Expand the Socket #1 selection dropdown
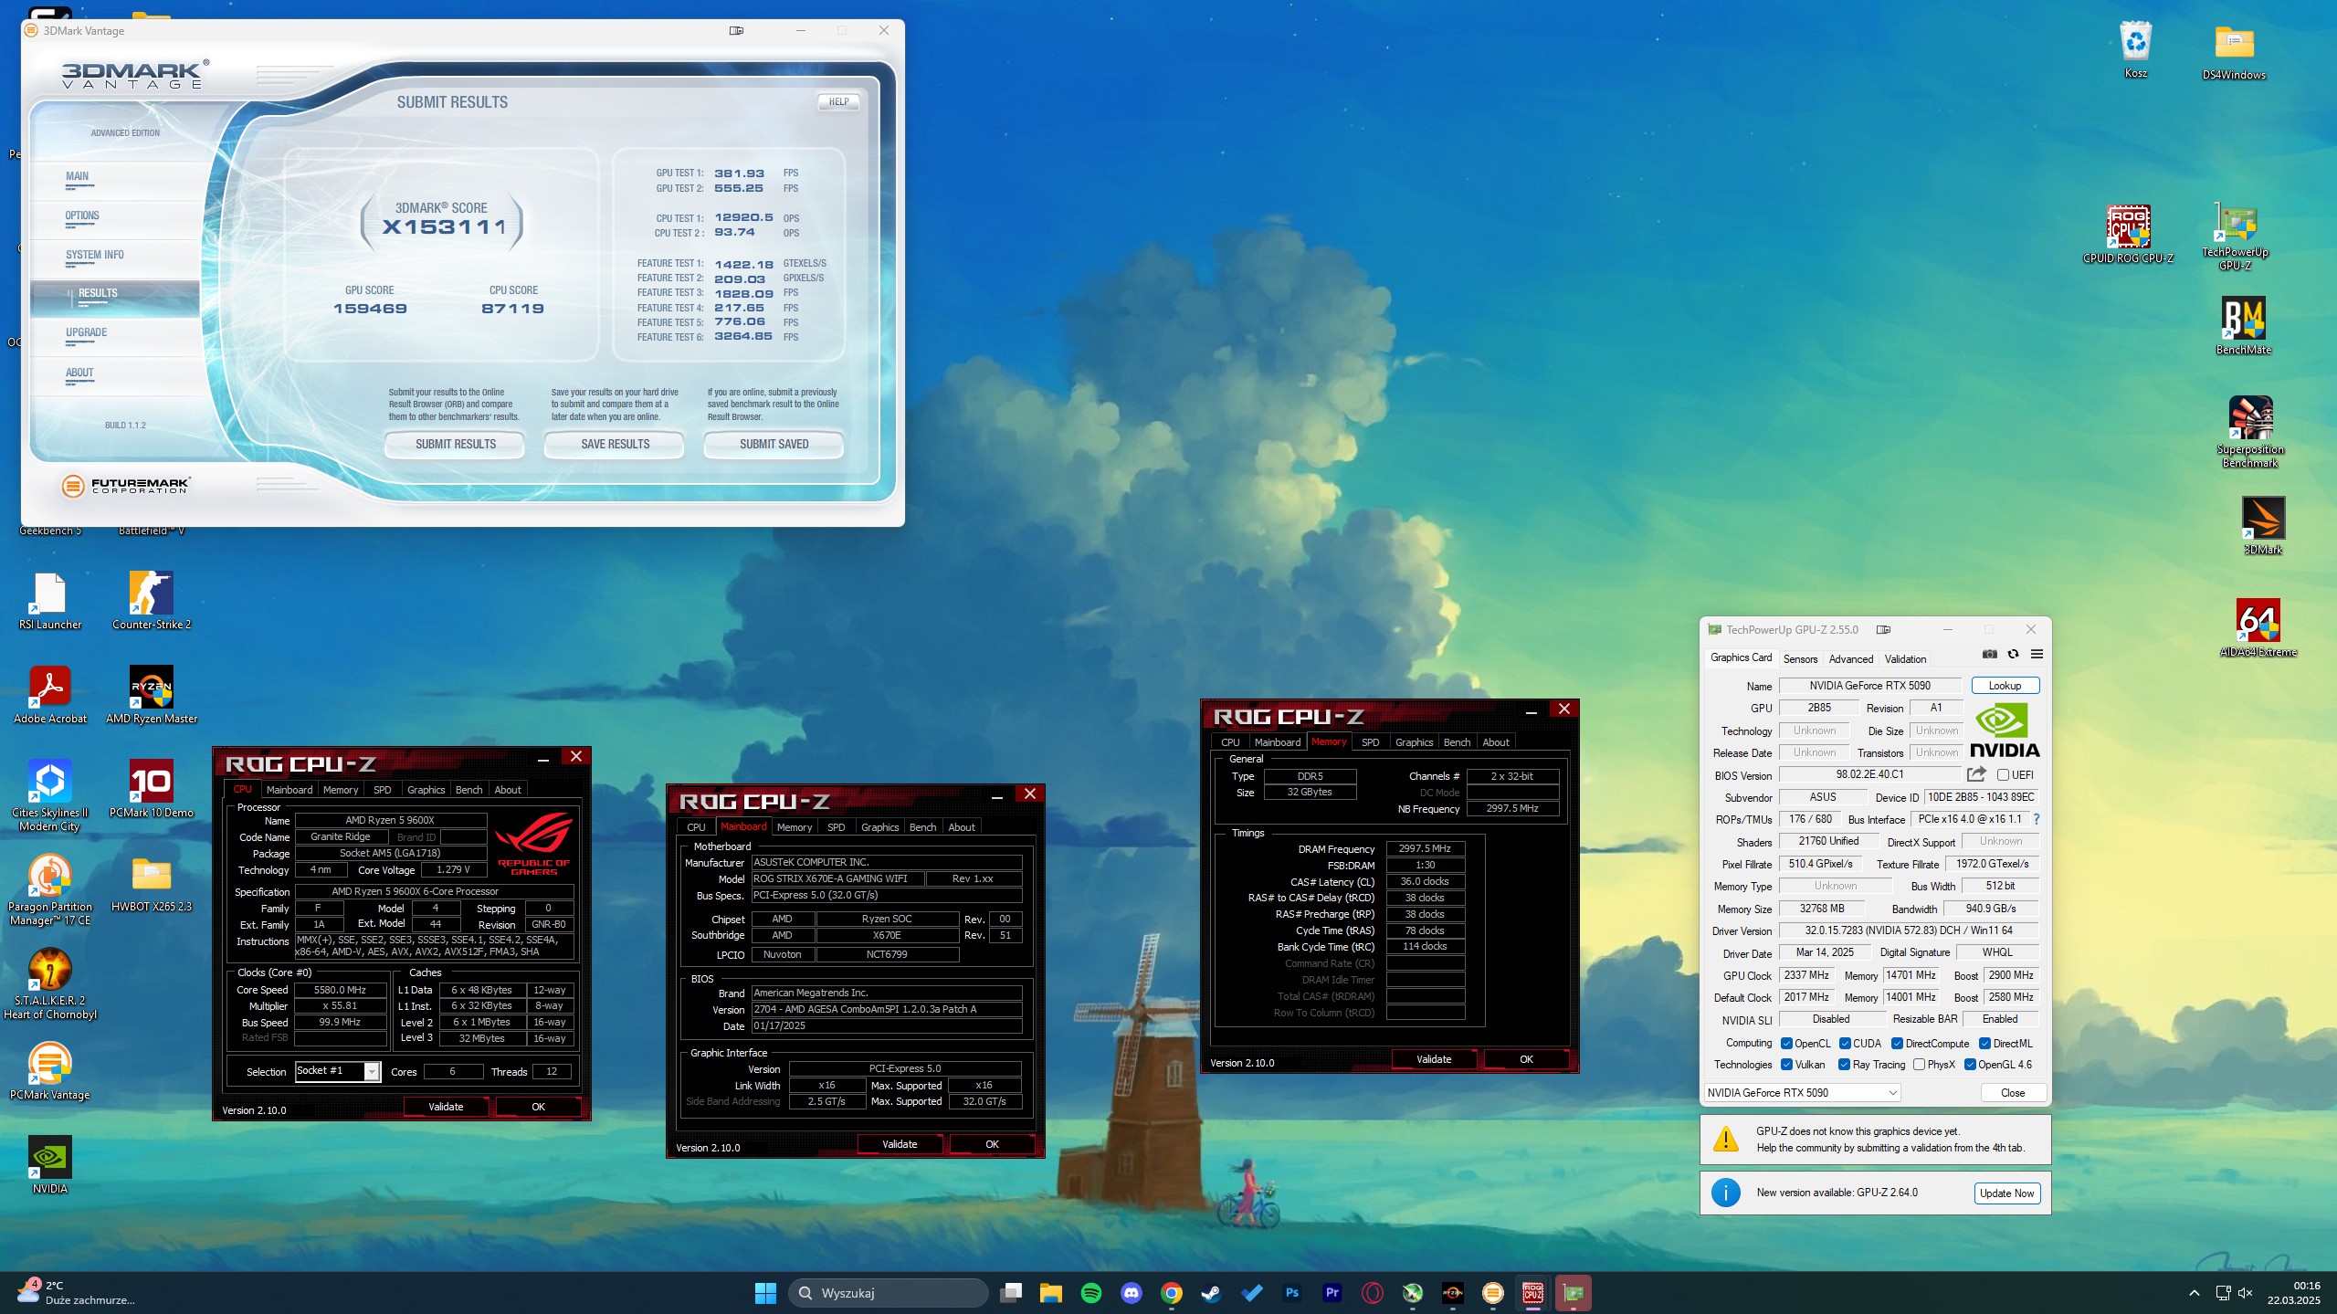Screen dimensions: 2337x1314 372,1071
